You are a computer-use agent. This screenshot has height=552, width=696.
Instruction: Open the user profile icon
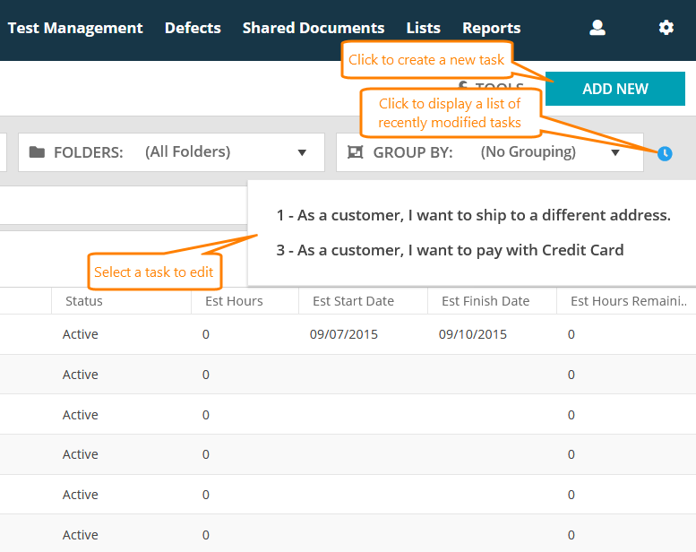coord(597,28)
